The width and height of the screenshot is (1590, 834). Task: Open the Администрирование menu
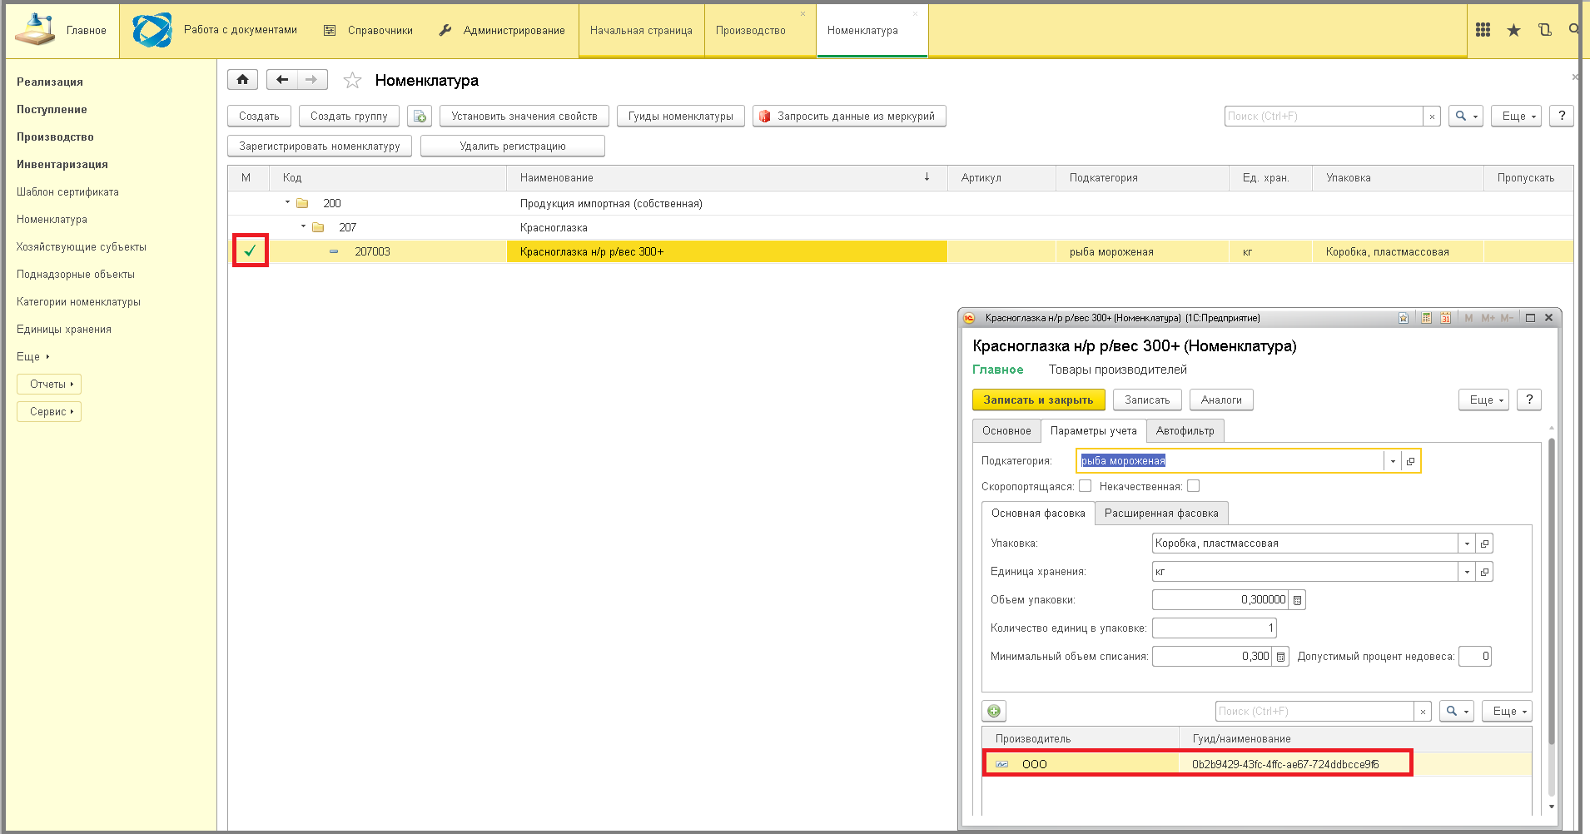pos(502,30)
